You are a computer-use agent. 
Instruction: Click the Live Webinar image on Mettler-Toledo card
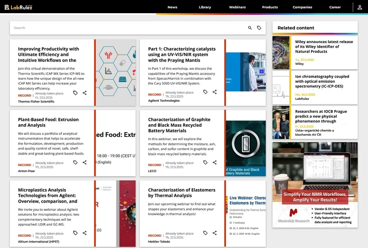pos(246,213)
